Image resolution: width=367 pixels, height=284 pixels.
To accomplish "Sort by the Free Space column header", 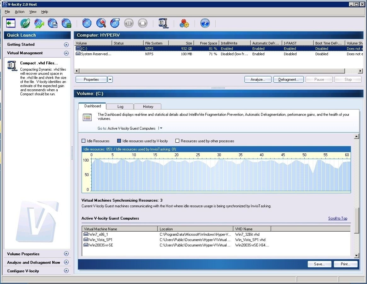I will [207, 43].
